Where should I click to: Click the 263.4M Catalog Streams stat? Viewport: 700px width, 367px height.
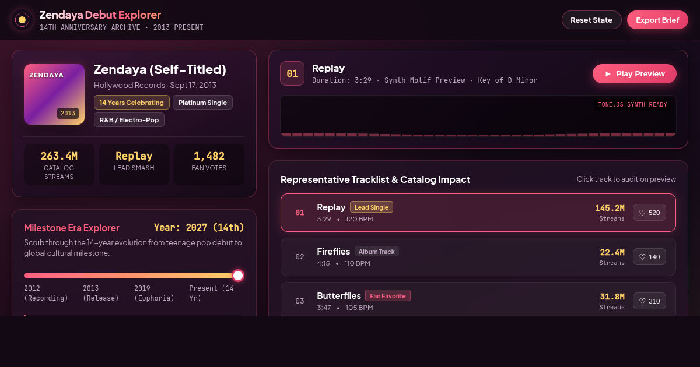click(x=59, y=164)
